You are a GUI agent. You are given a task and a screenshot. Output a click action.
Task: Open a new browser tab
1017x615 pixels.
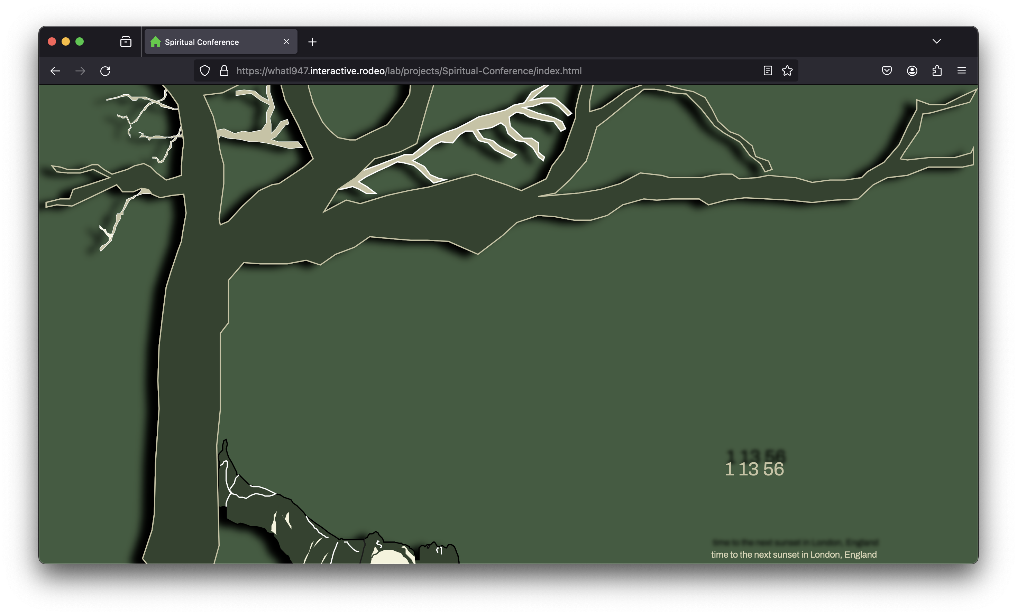tap(312, 41)
